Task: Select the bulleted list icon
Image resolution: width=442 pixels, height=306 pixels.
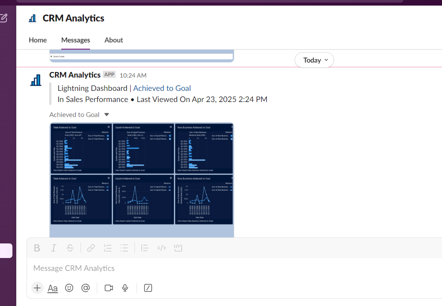Action: (124, 248)
